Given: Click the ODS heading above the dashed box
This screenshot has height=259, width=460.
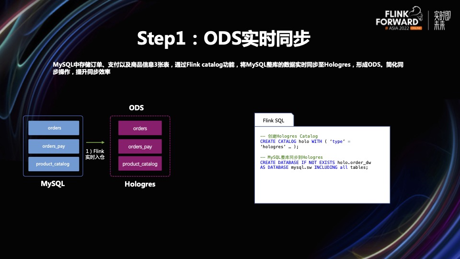Looking at the screenshot, I should click(x=137, y=108).
